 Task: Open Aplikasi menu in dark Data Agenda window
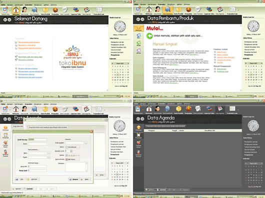point(179,104)
